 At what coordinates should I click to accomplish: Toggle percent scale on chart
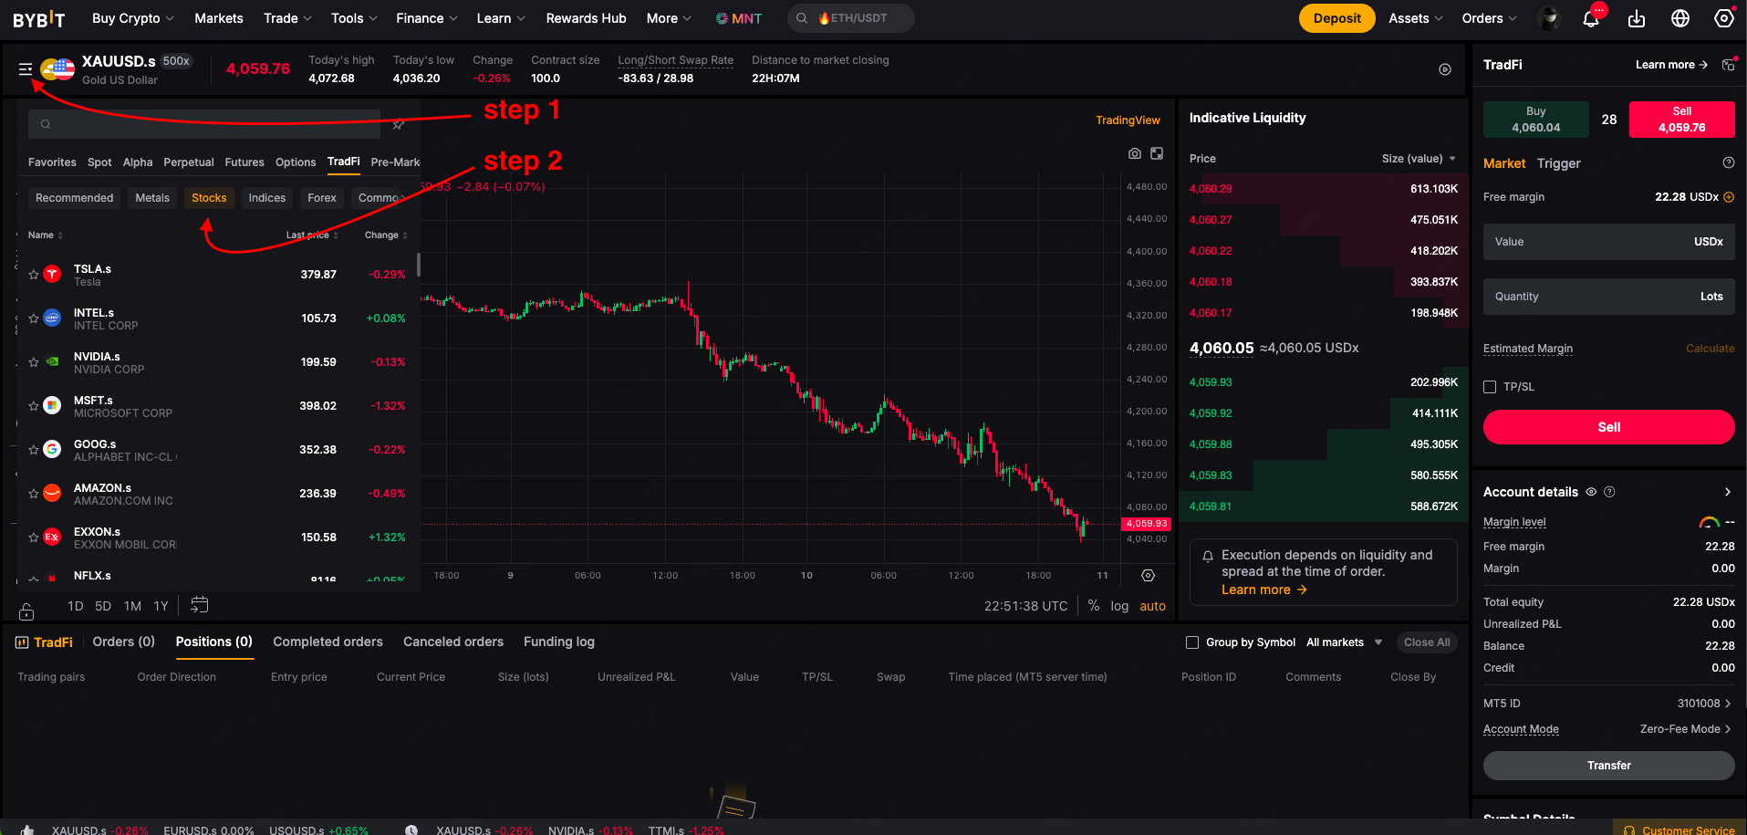[x=1094, y=606]
